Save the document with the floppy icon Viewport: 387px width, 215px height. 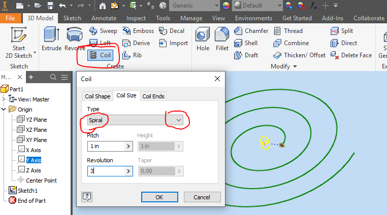point(50,6)
